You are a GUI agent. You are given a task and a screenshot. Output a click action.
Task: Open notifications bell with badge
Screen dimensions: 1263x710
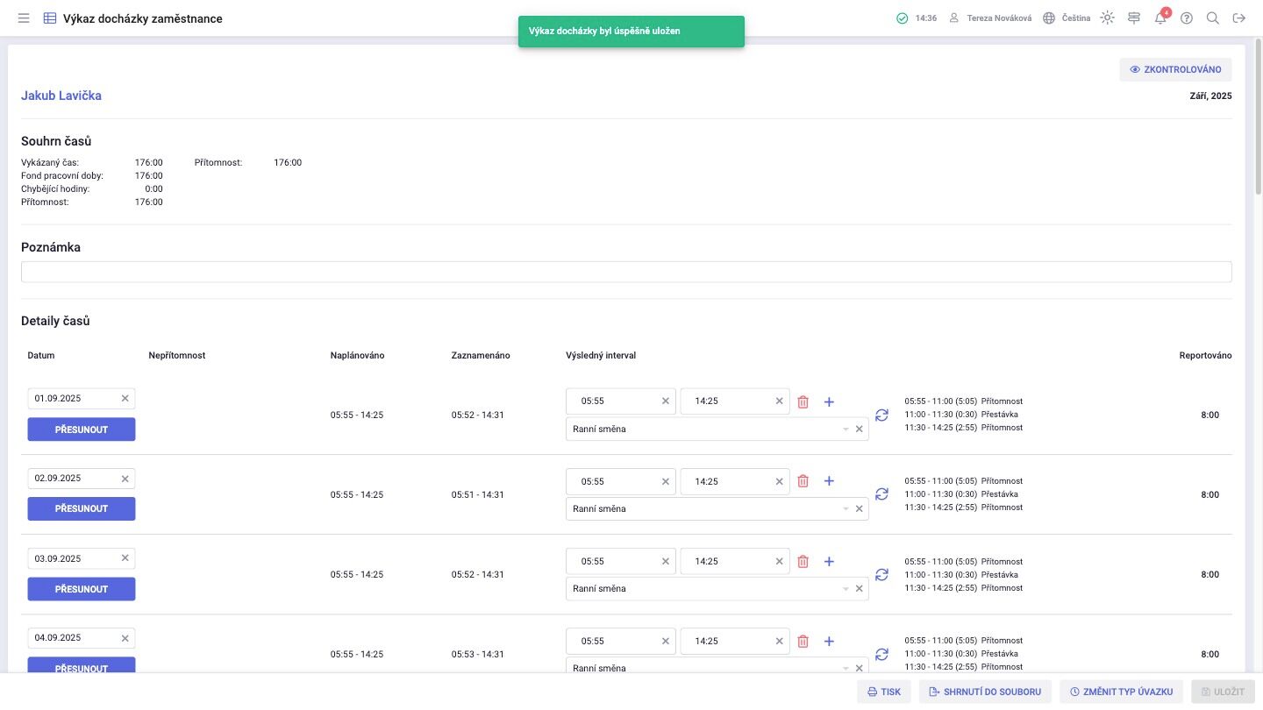(1161, 17)
